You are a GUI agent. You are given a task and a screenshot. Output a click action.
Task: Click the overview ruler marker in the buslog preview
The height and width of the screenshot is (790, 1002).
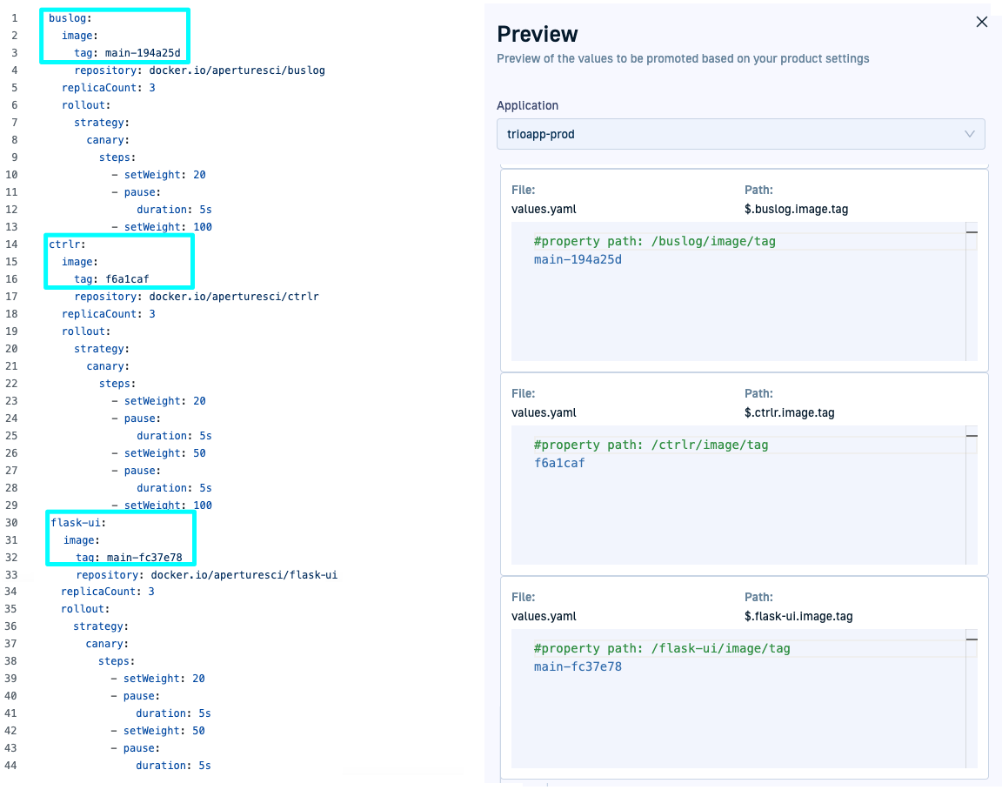tap(972, 232)
